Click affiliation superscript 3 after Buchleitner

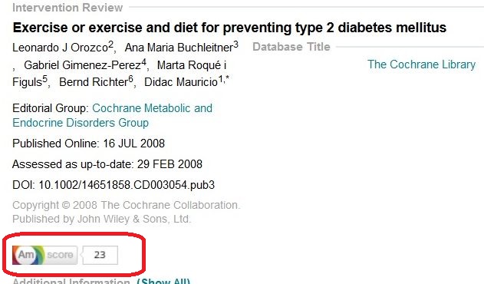point(235,45)
